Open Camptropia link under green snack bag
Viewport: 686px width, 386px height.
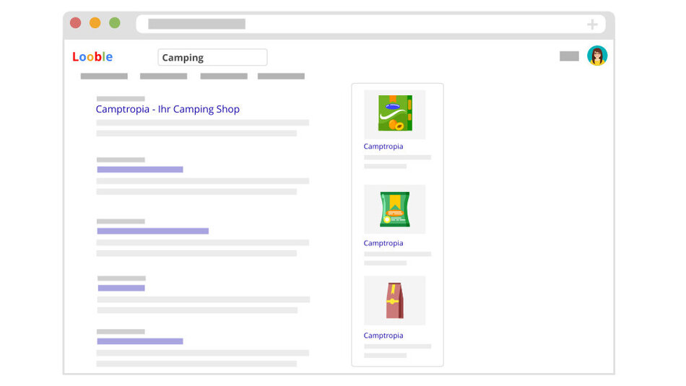coord(383,243)
